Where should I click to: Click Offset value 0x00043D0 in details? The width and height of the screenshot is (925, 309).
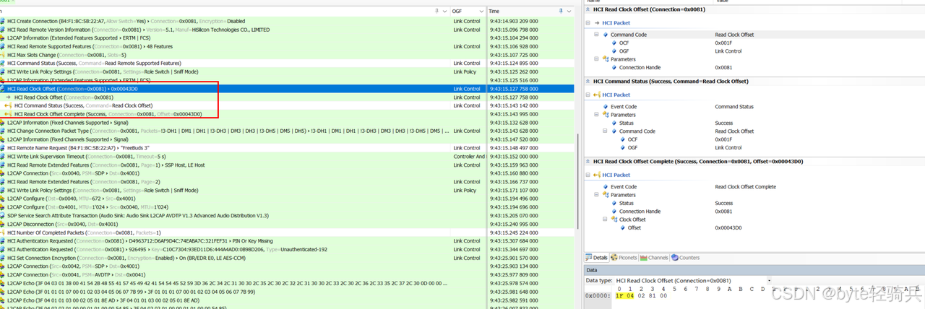tap(730, 227)
